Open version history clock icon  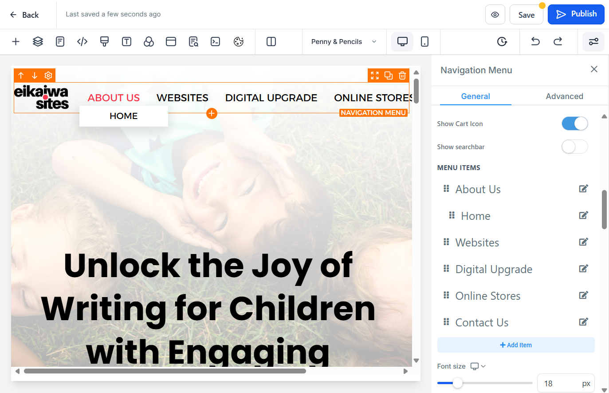(x=502, y=42)
